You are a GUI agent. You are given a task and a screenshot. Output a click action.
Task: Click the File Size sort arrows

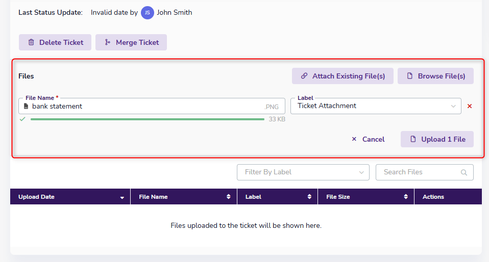(406, 197)
